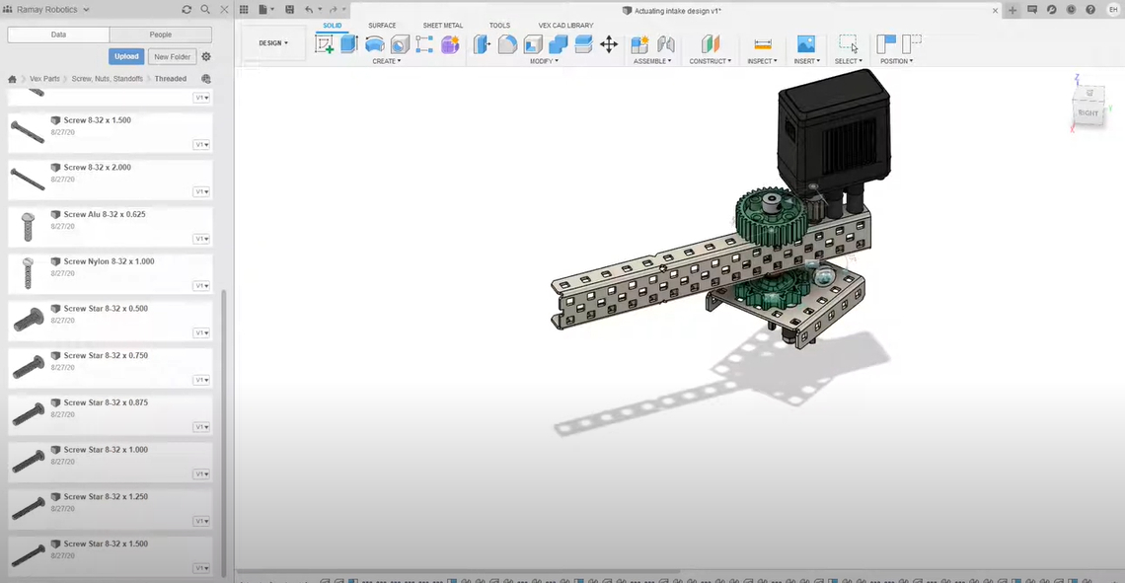Click the data panel search magnifier
The height and width of the screenshot is (583, 1125).
pyautogui.click(x=205, y=9)
